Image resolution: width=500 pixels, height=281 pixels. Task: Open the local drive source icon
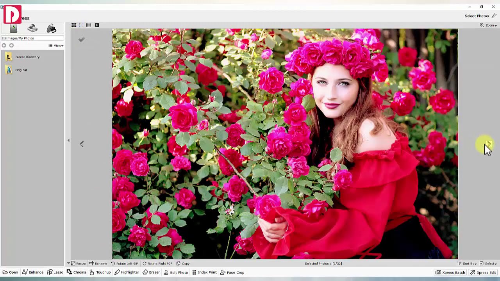[x=14, y=28]
